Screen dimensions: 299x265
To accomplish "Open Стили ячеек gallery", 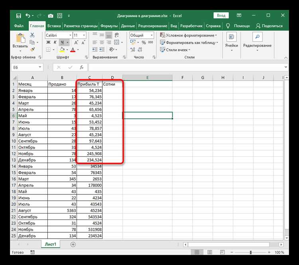I will pyautogui.click(x=175, y=50).
